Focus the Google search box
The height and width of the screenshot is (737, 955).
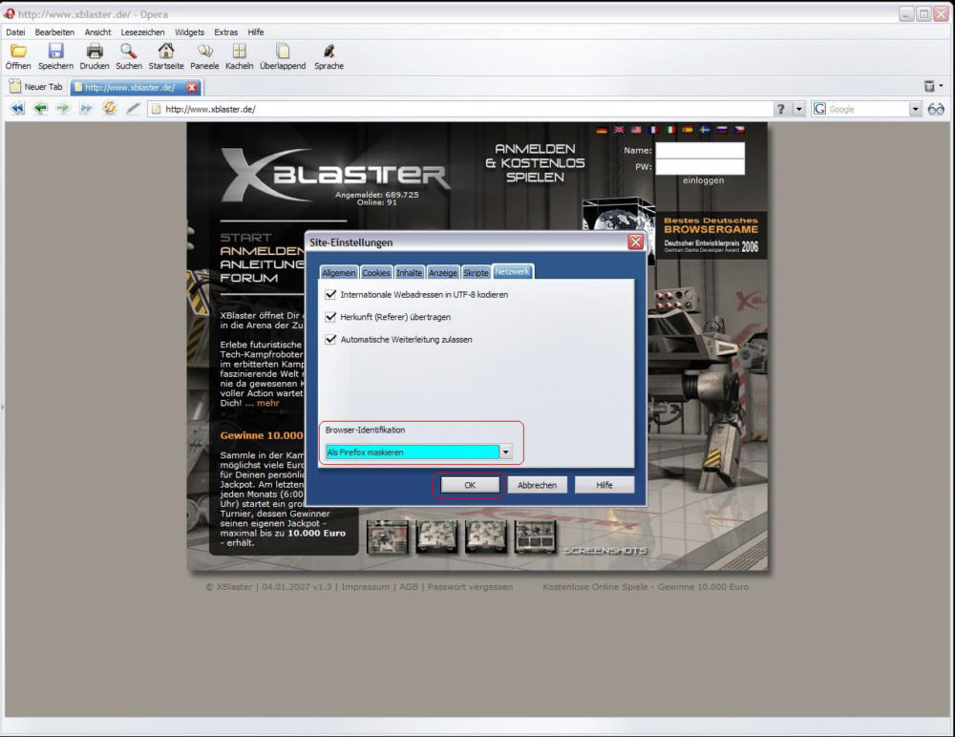[868, 109]
